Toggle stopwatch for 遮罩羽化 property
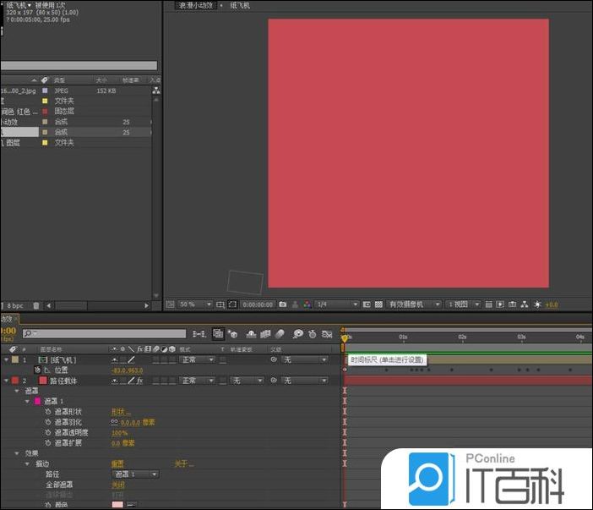 (47, 422)
